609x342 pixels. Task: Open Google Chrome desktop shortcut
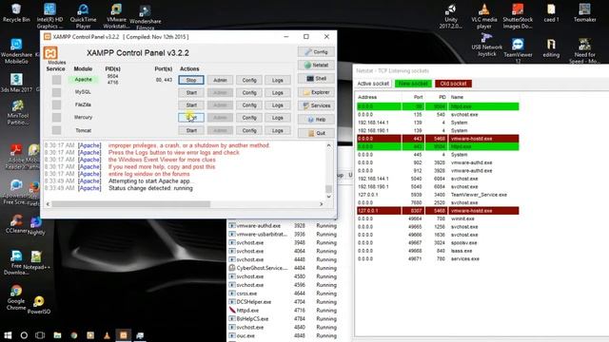coord(16,297)
